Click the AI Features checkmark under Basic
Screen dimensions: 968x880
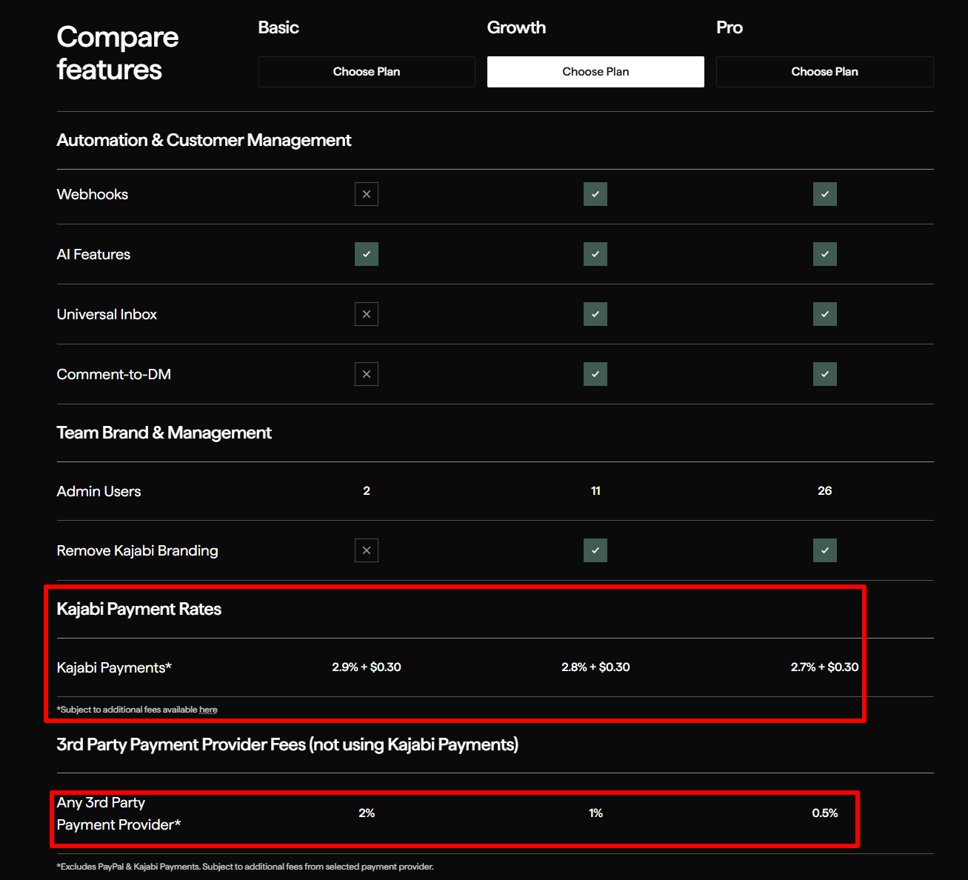tap(367, 254)
